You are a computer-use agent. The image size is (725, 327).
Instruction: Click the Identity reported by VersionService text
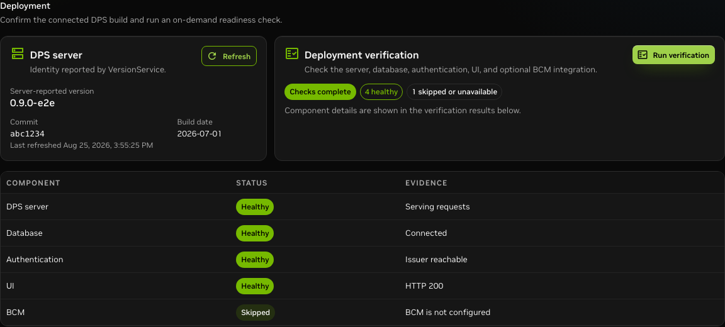point(98,70)
